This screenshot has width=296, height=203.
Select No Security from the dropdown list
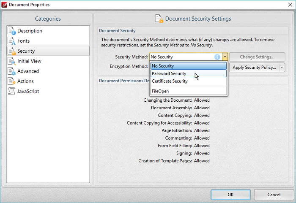click(x=189, y=66)
